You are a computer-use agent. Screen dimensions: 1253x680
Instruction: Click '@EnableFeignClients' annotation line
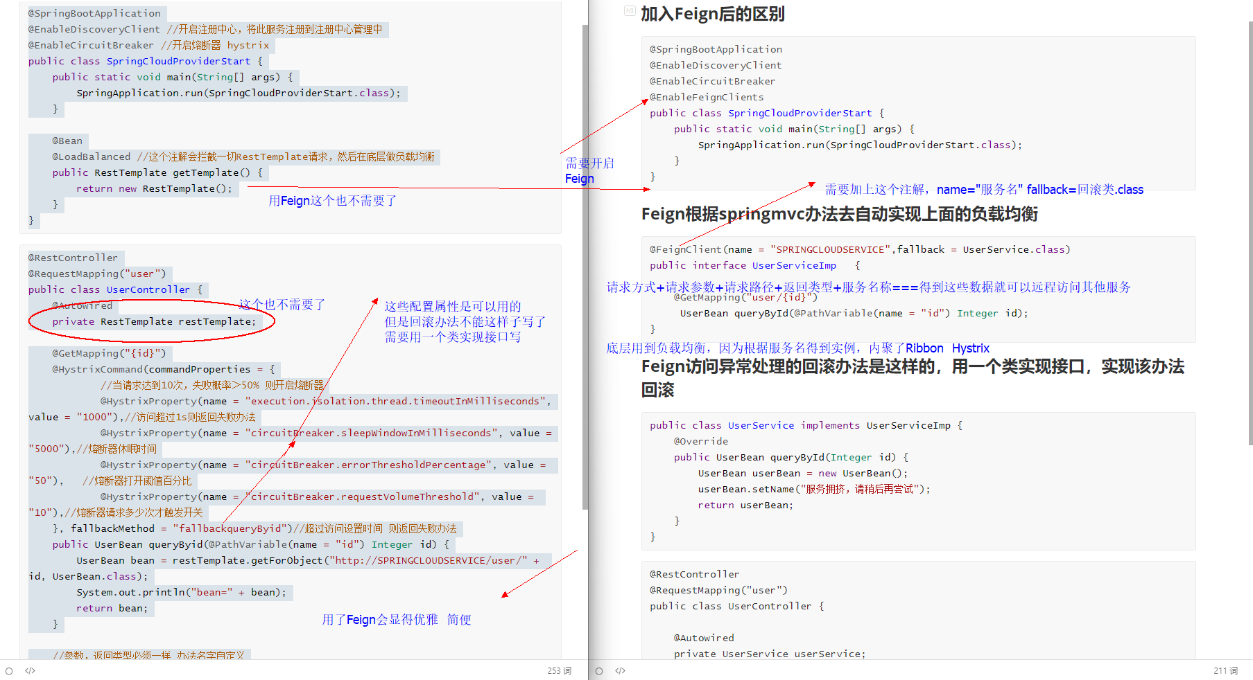[x=707, y=97]
